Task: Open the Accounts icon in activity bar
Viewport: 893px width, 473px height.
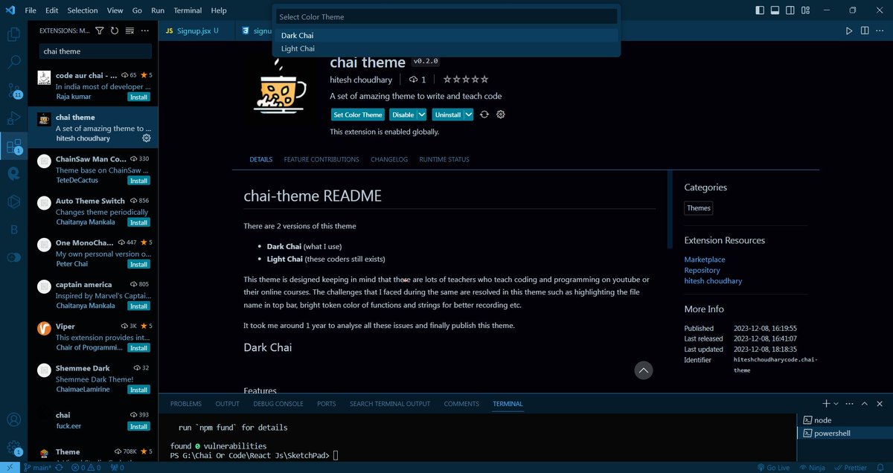Action: tap(13, 421)
